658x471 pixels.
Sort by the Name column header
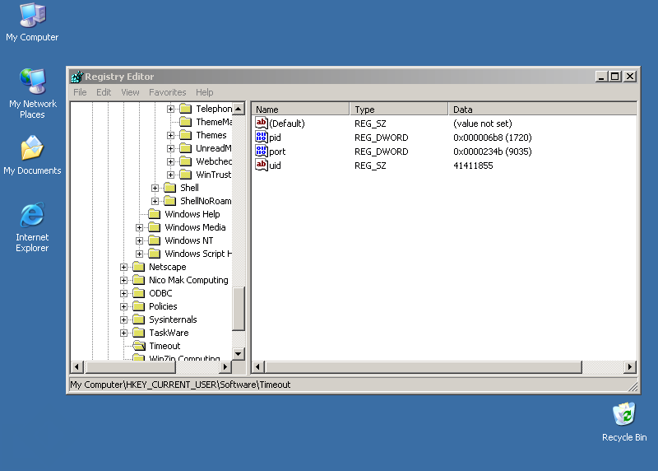tap(300, 110)
